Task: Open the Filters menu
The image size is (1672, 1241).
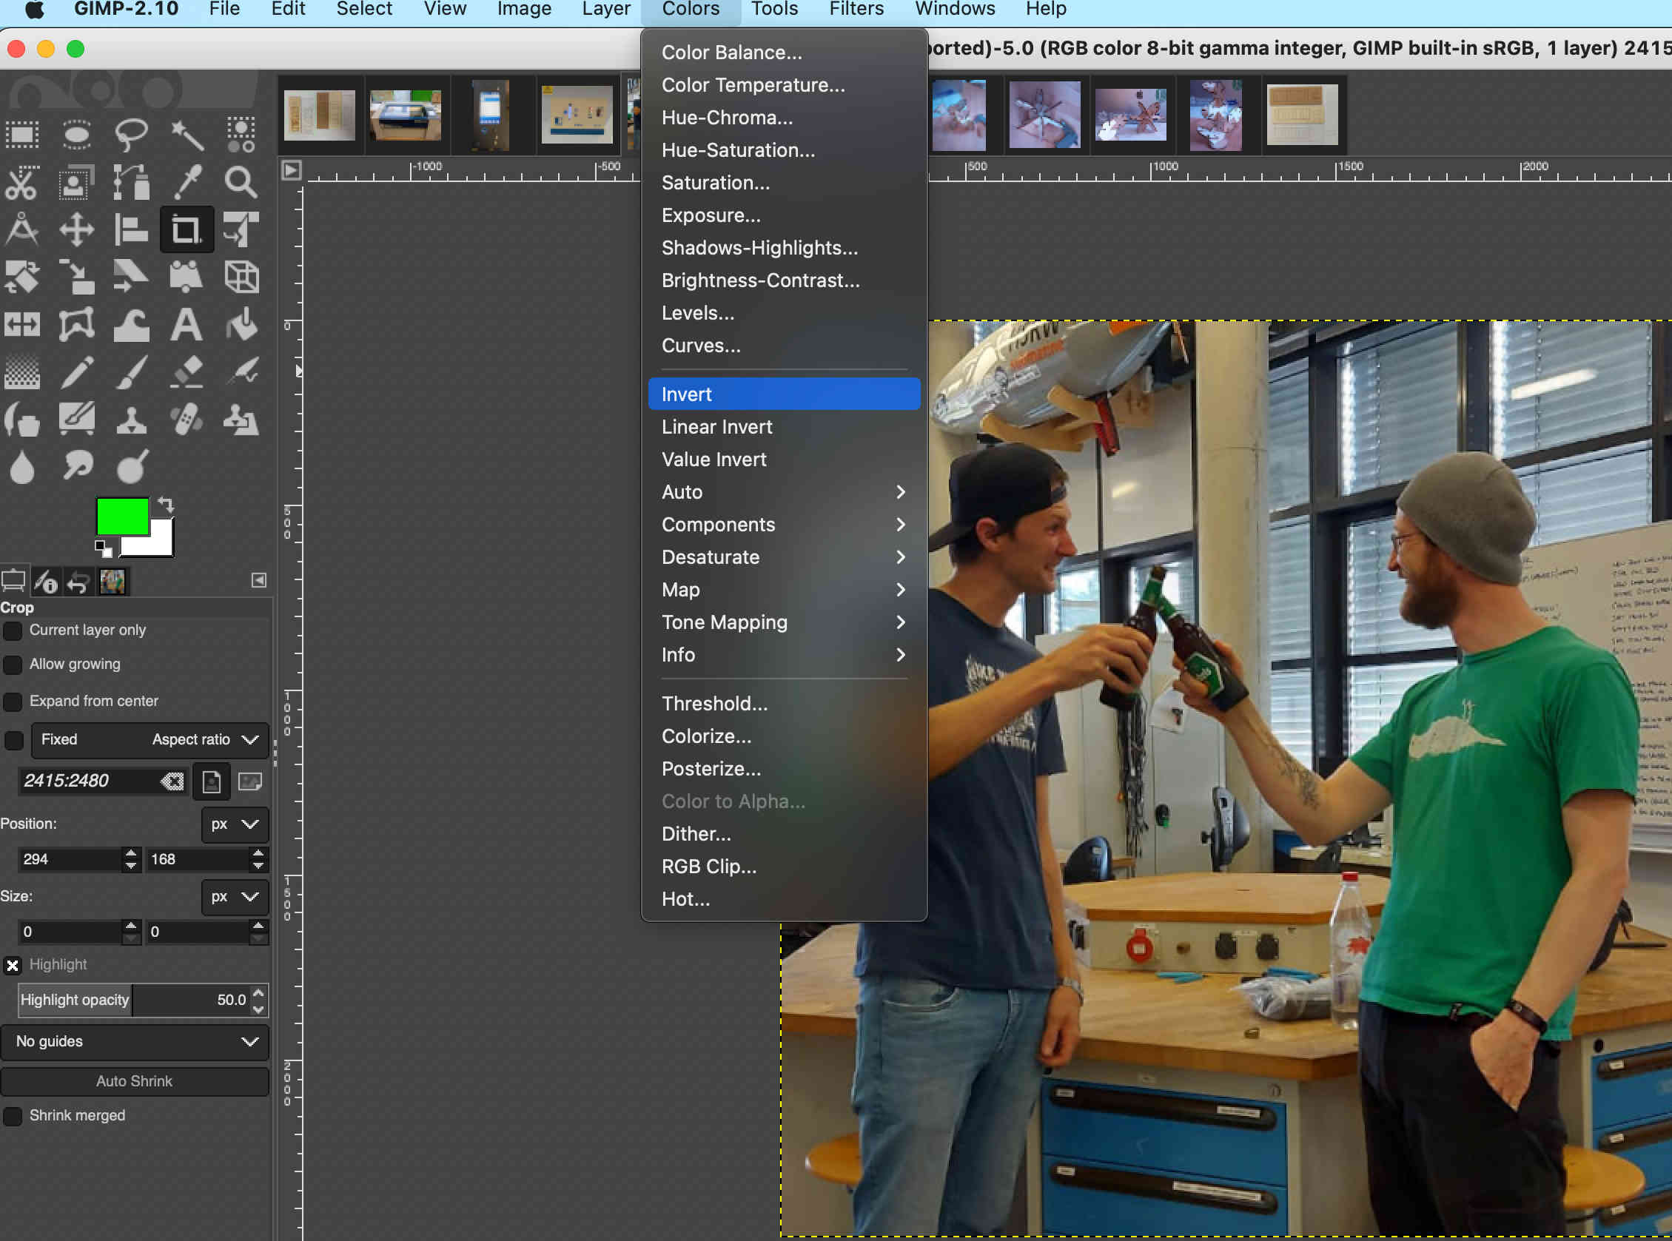Action: coord(856,10)
